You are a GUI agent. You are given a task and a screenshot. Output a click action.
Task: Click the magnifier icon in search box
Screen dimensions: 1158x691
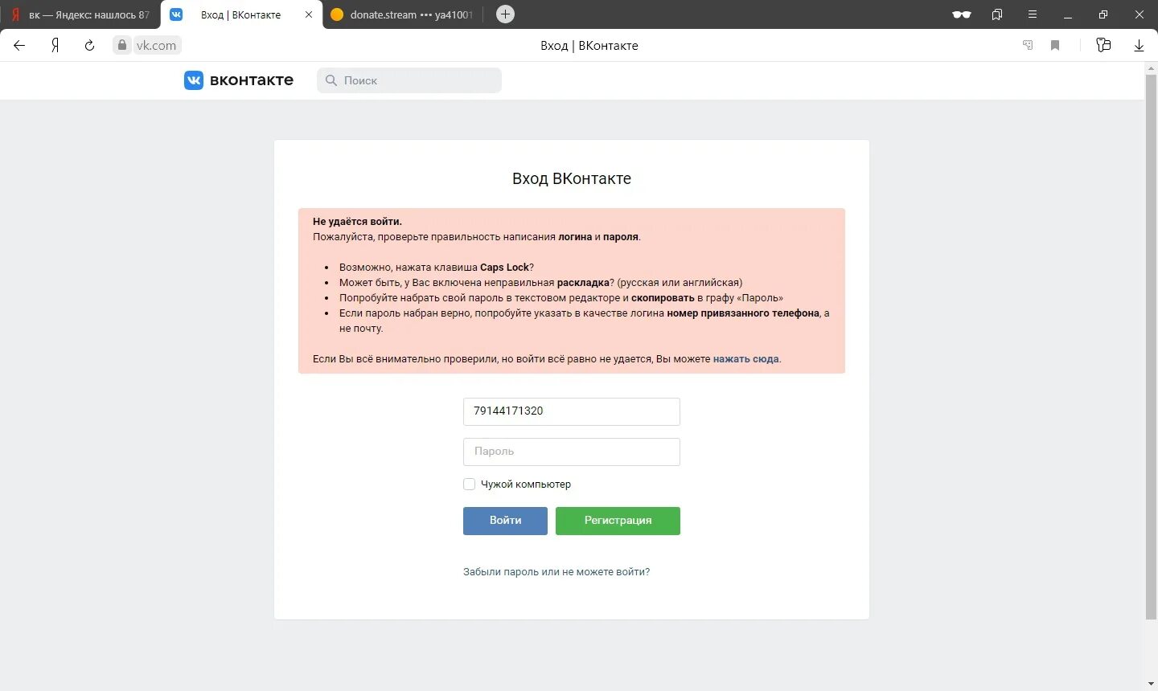click(331, 80)
